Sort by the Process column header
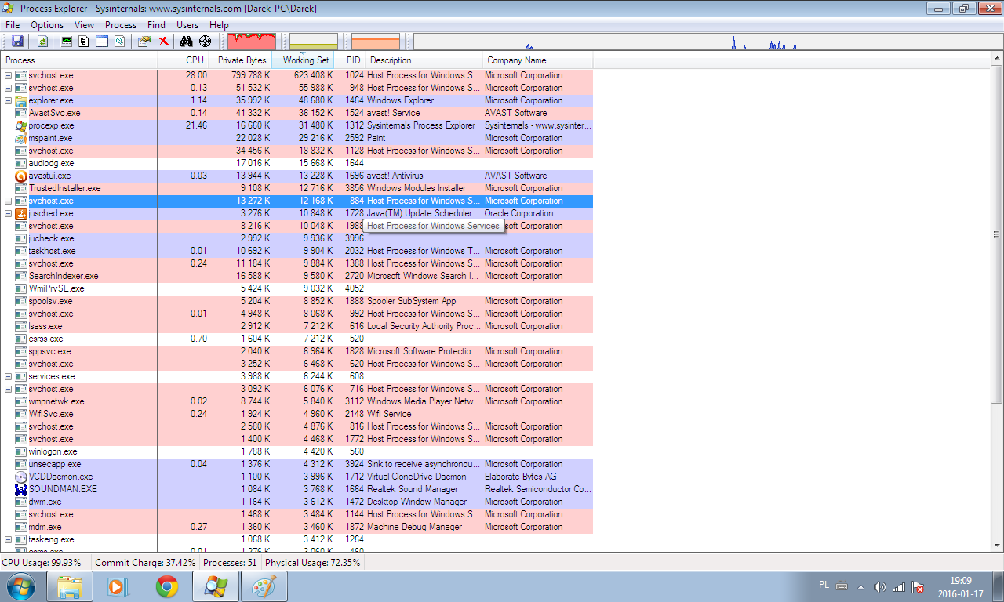 tap(78, 60)
